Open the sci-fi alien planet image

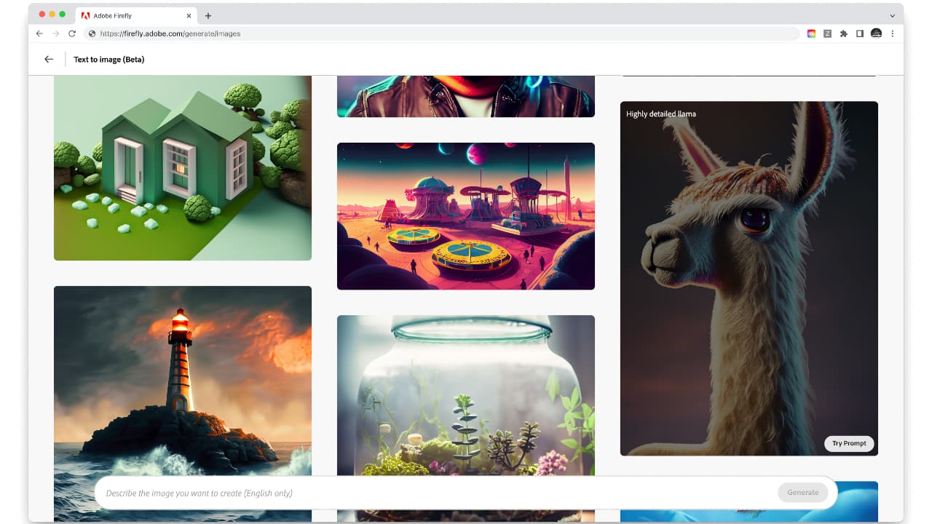[466, 216]
